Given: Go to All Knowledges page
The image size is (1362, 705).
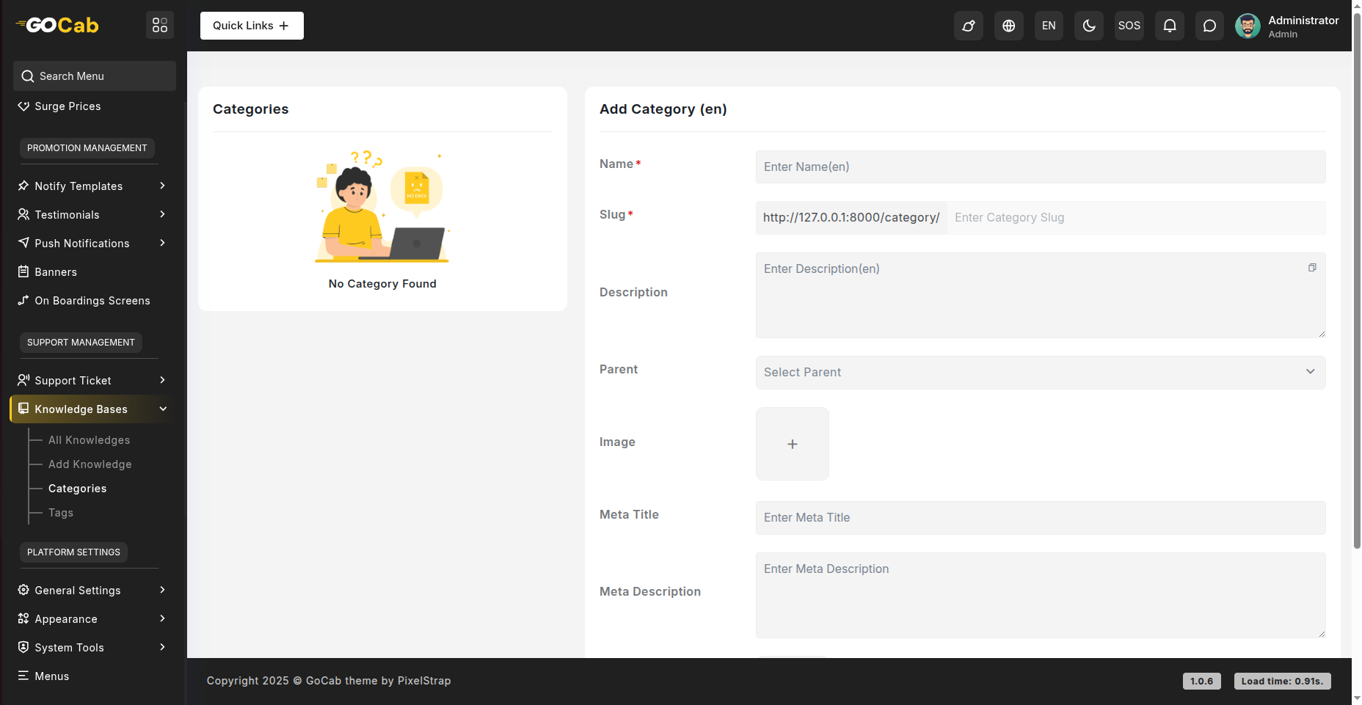Looking at the screenshot, I should (x=89, y=440).
